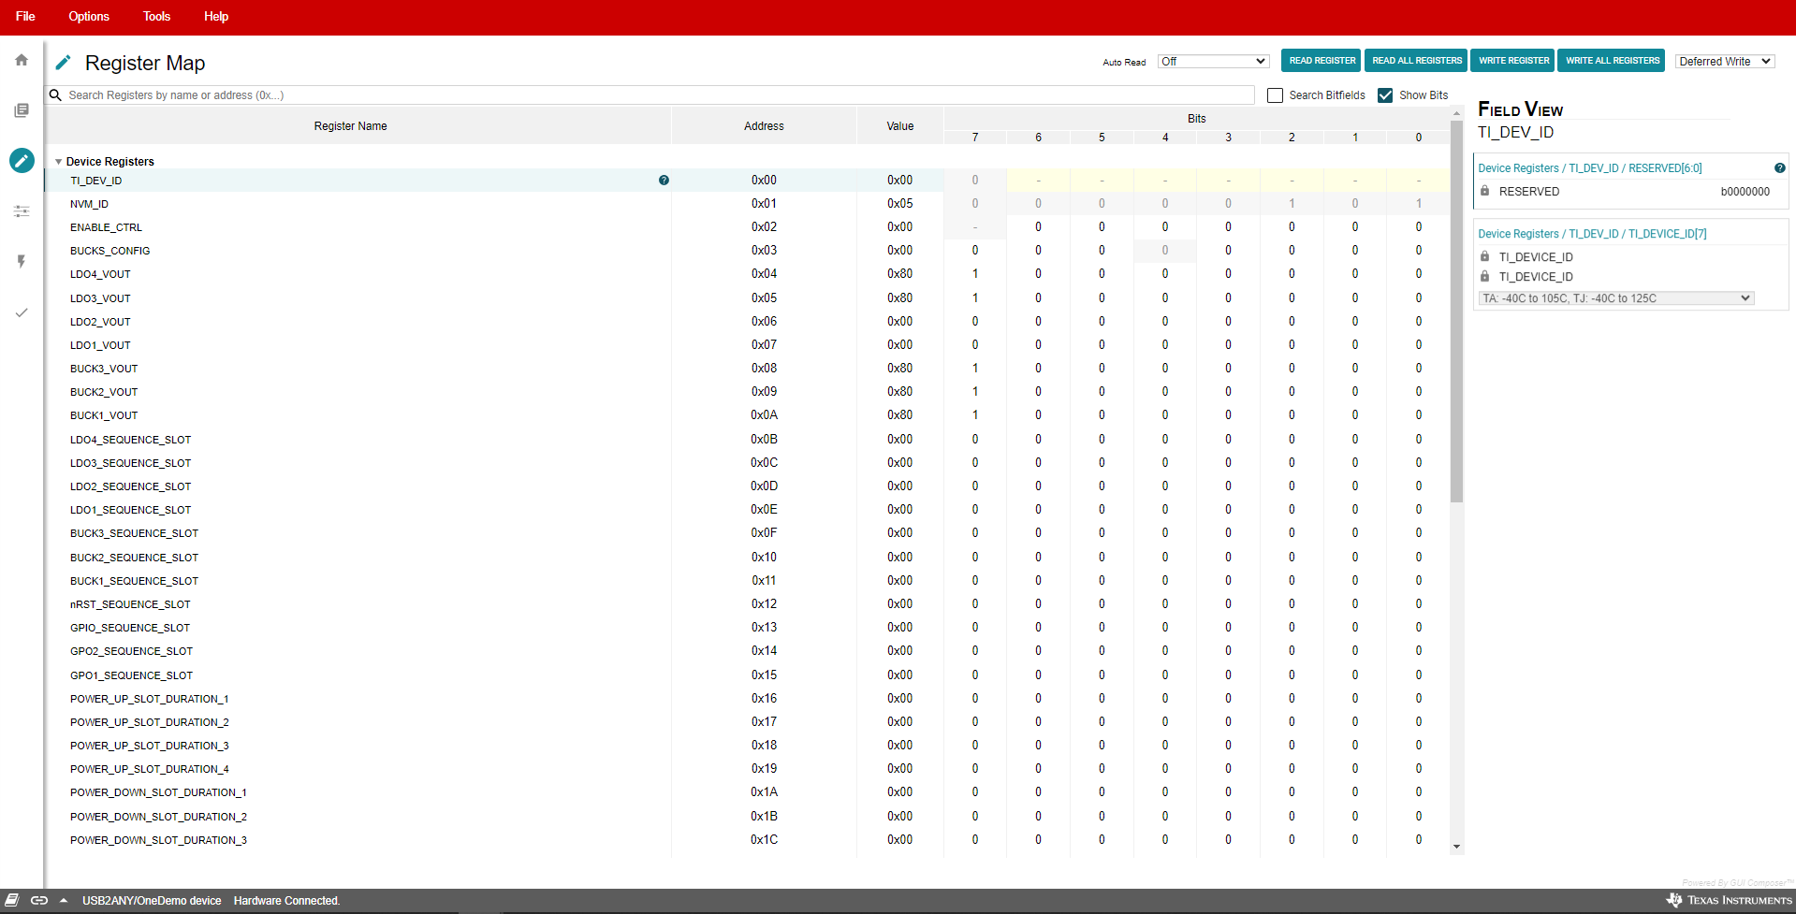Select the Register Map pencil icon in sidebar
Viewport: 1796px width, 914px height.
click(x=22, y=161)
